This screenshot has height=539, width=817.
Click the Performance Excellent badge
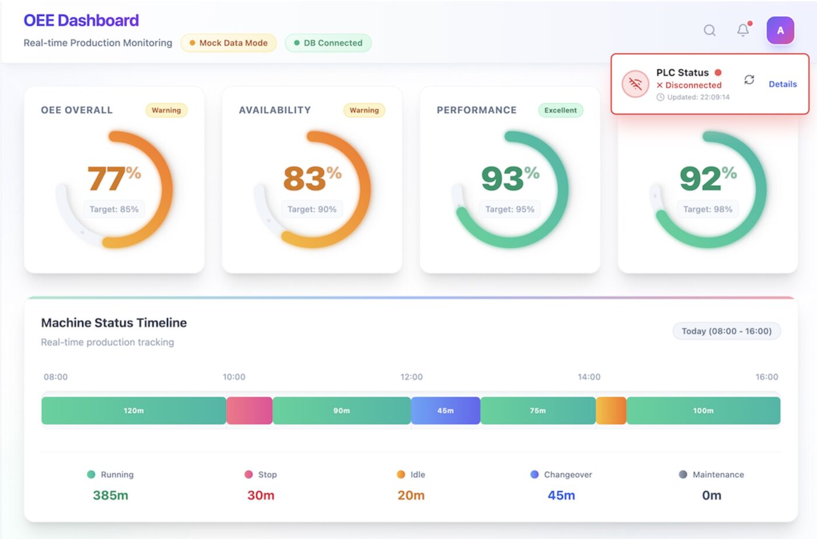560,110
